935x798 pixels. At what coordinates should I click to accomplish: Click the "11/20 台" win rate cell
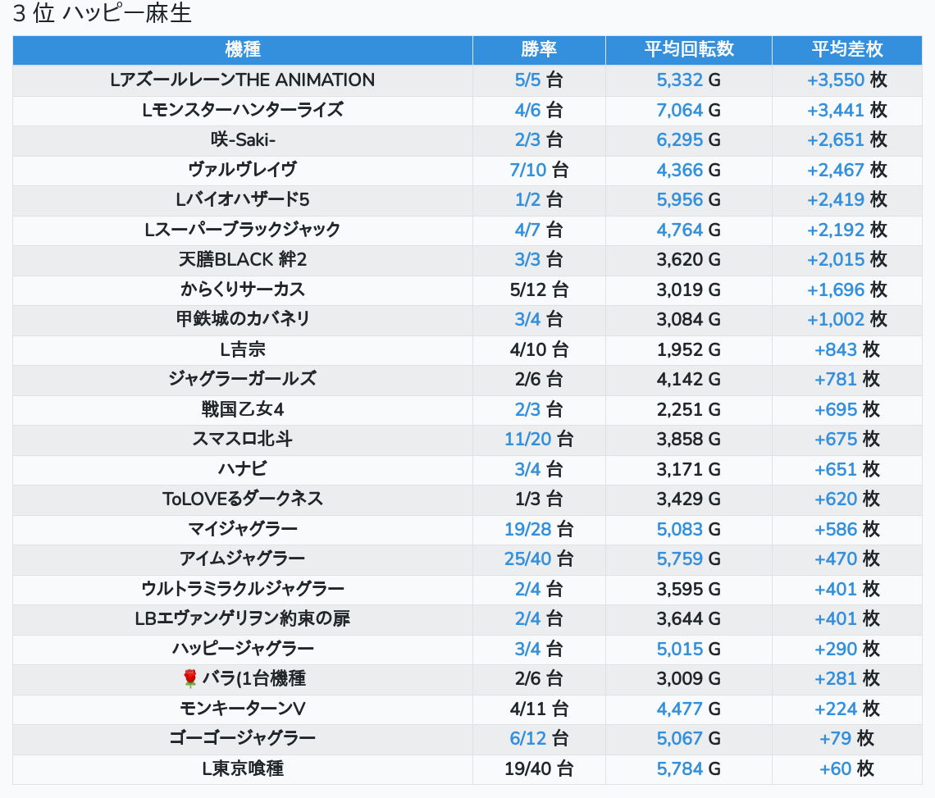539,439
